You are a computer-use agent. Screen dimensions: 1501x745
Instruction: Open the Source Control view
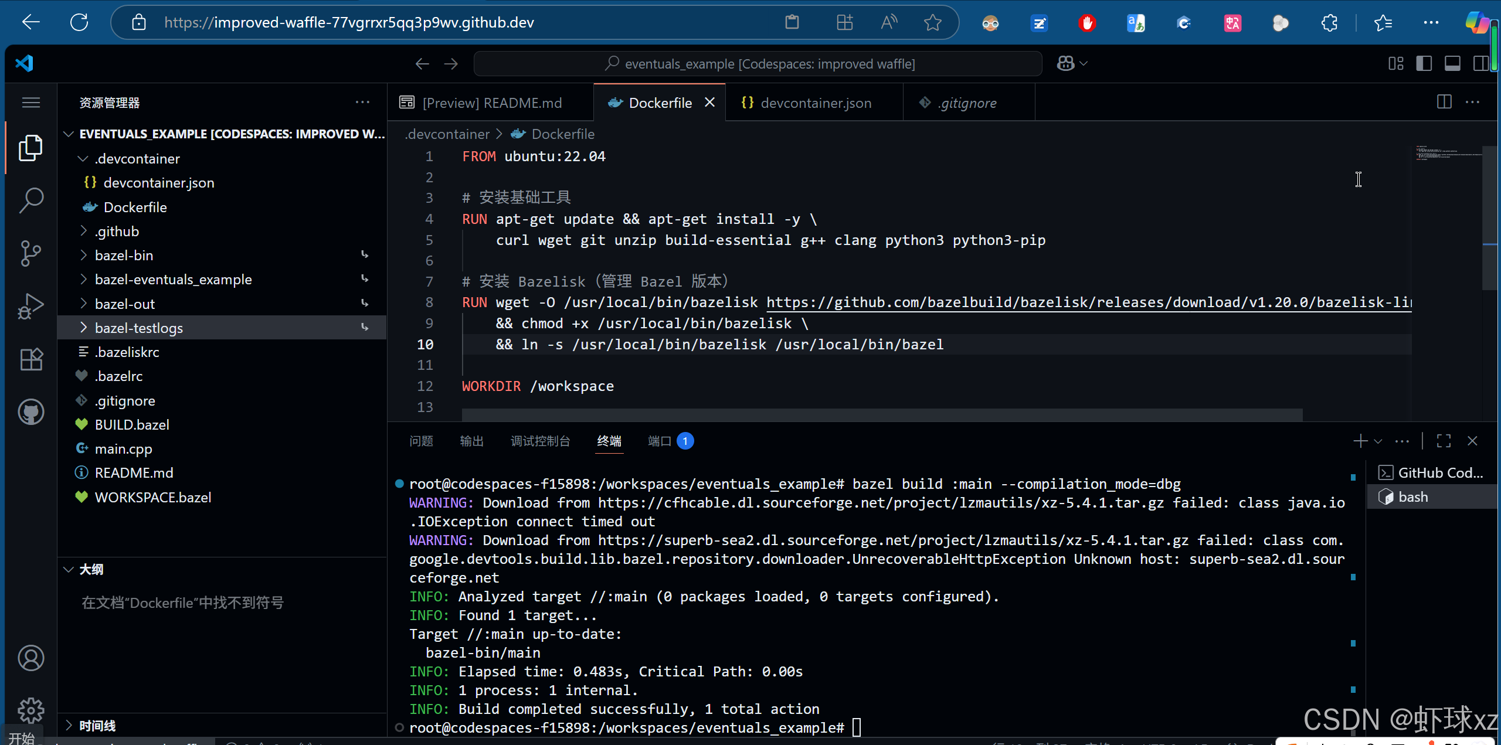pos(30,253)
